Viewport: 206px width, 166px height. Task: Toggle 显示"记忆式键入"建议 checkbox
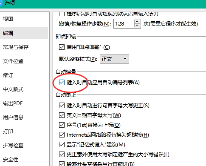click(62, 145)
